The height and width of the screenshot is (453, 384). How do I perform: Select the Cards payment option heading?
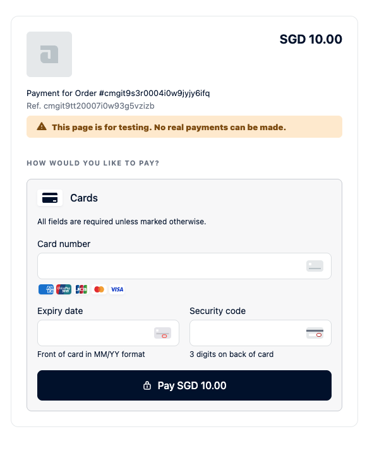(x=84, y=198)
